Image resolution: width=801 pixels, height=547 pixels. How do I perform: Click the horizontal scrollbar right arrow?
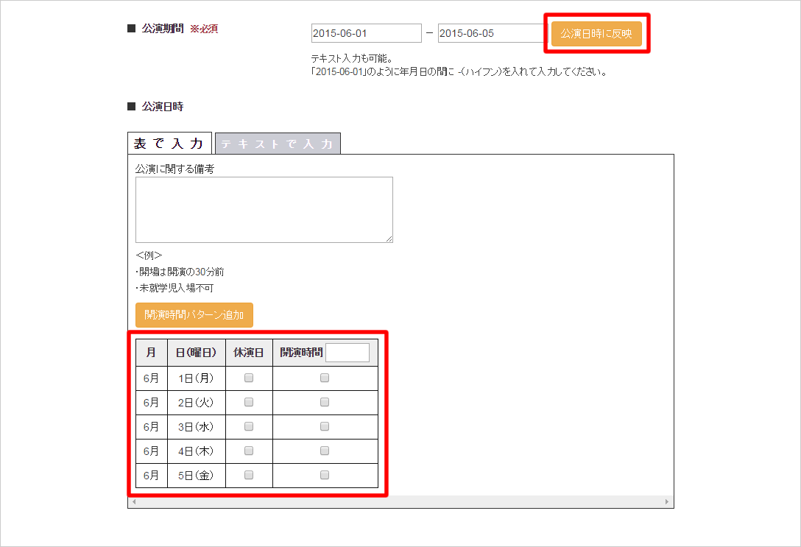(667, 501)
